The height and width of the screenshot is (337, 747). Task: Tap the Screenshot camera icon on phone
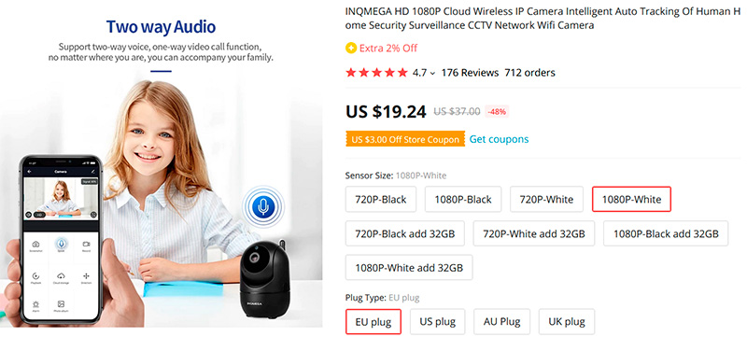[35, 245]
